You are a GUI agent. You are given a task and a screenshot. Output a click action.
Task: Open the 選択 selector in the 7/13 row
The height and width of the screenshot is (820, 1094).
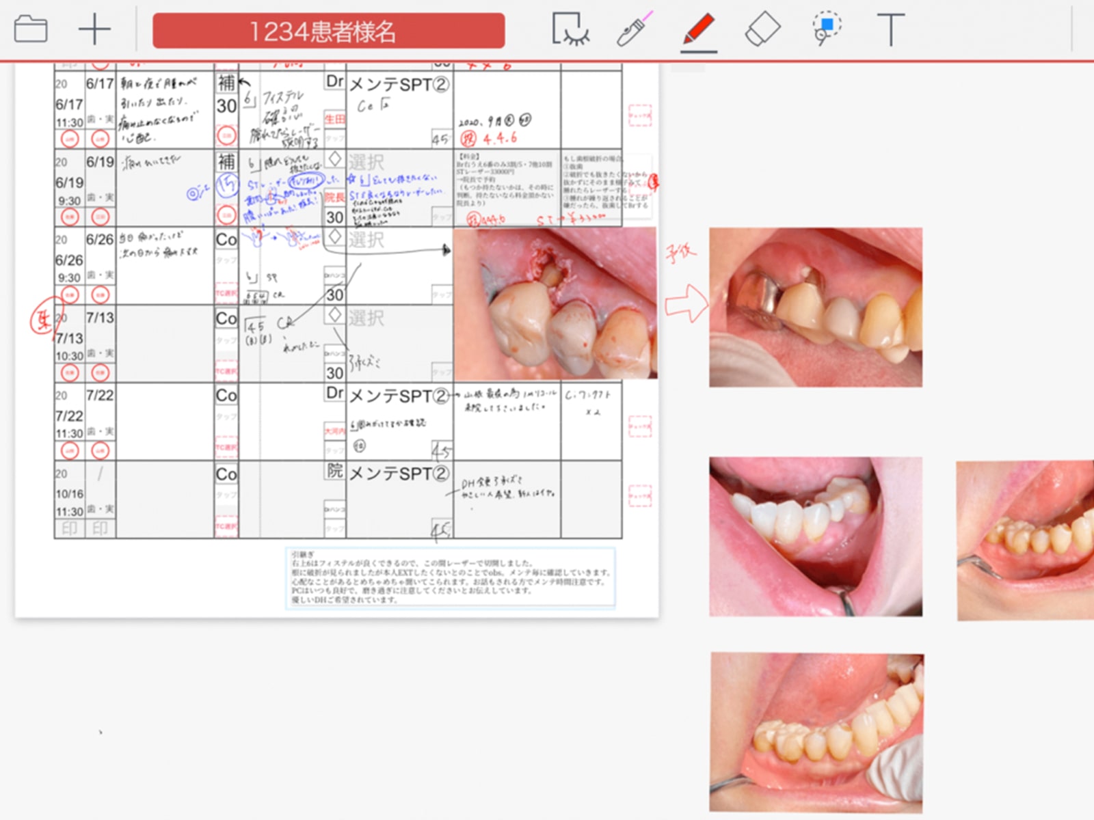point(366,318)
